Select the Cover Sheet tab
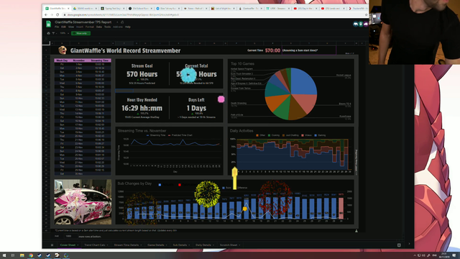The height and width of the screenshot is (259, 460). tap(68, 245)
